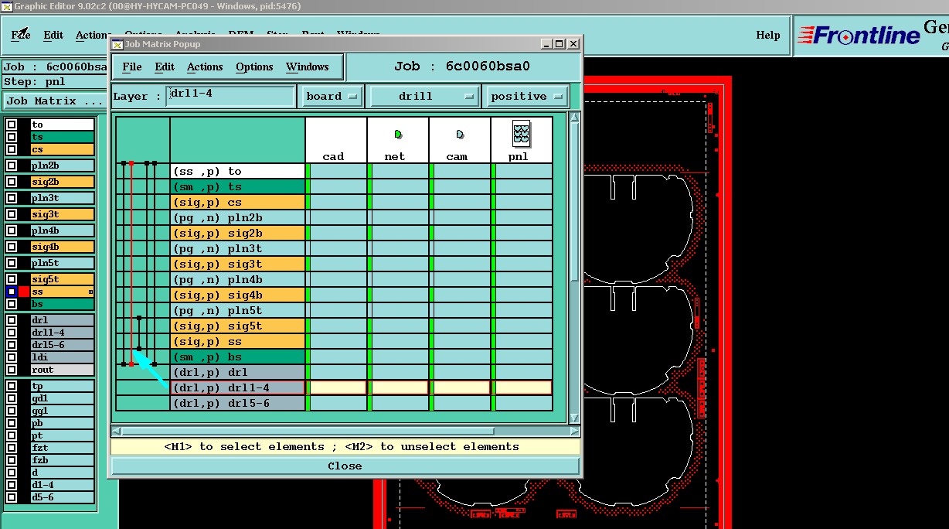Click the Job Matrix ... button
Viewport: 949px width, 529px height.
tap(53, 101)
